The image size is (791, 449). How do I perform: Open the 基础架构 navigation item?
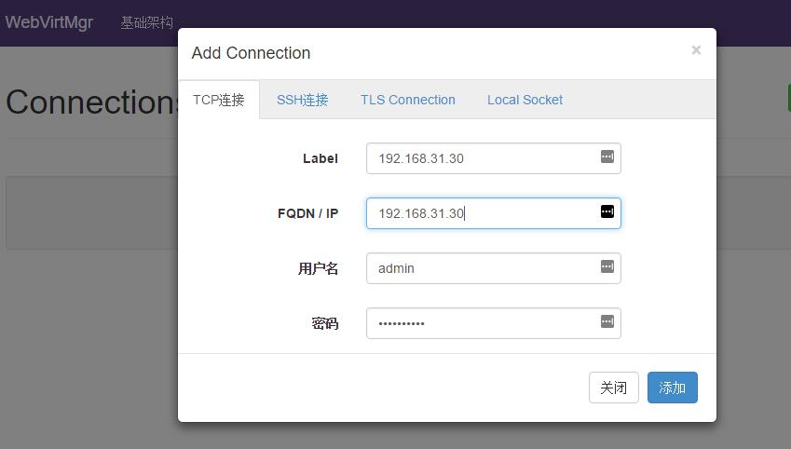point(146,22)
